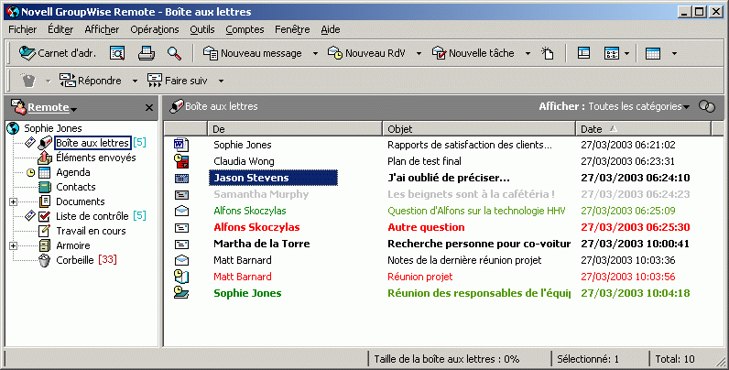Click the new note icon after Nouvelle tâche

(548, 53)
